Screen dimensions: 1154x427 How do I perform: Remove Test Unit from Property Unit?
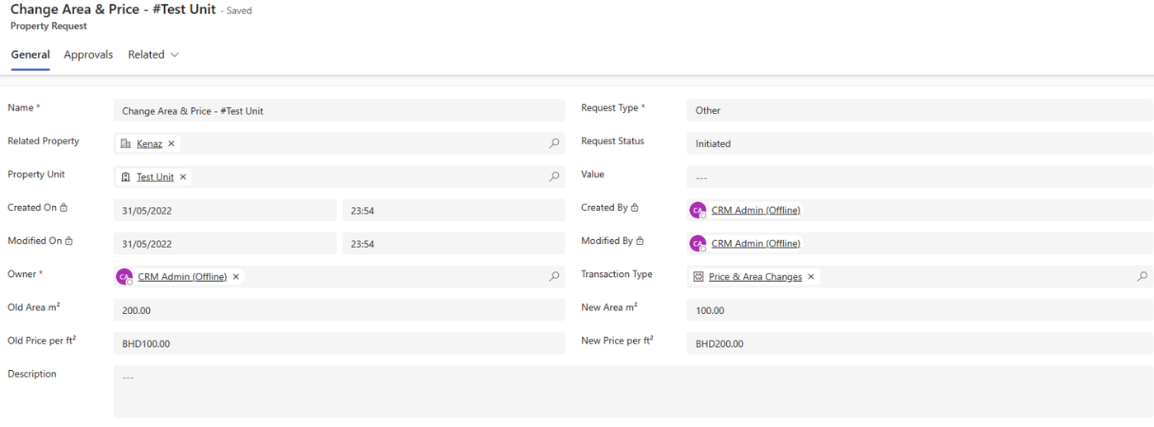183,176
